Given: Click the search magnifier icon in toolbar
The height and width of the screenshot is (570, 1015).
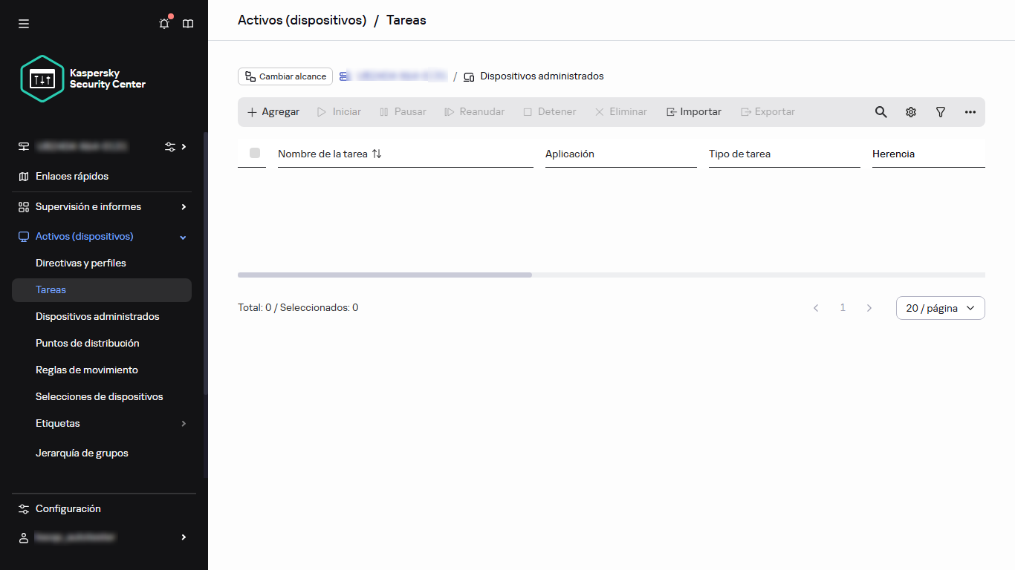Looking at the screenshot, I should (x=881, y=112).
